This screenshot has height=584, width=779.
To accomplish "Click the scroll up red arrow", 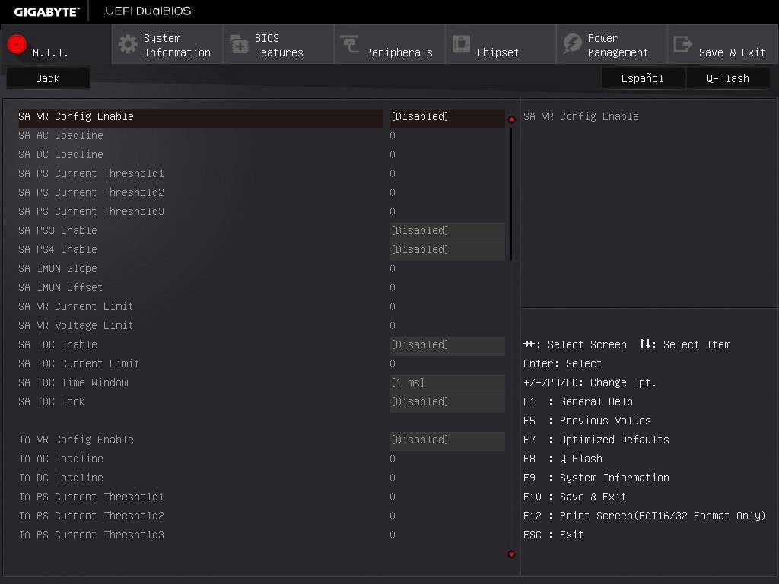I will pos(511,119).
